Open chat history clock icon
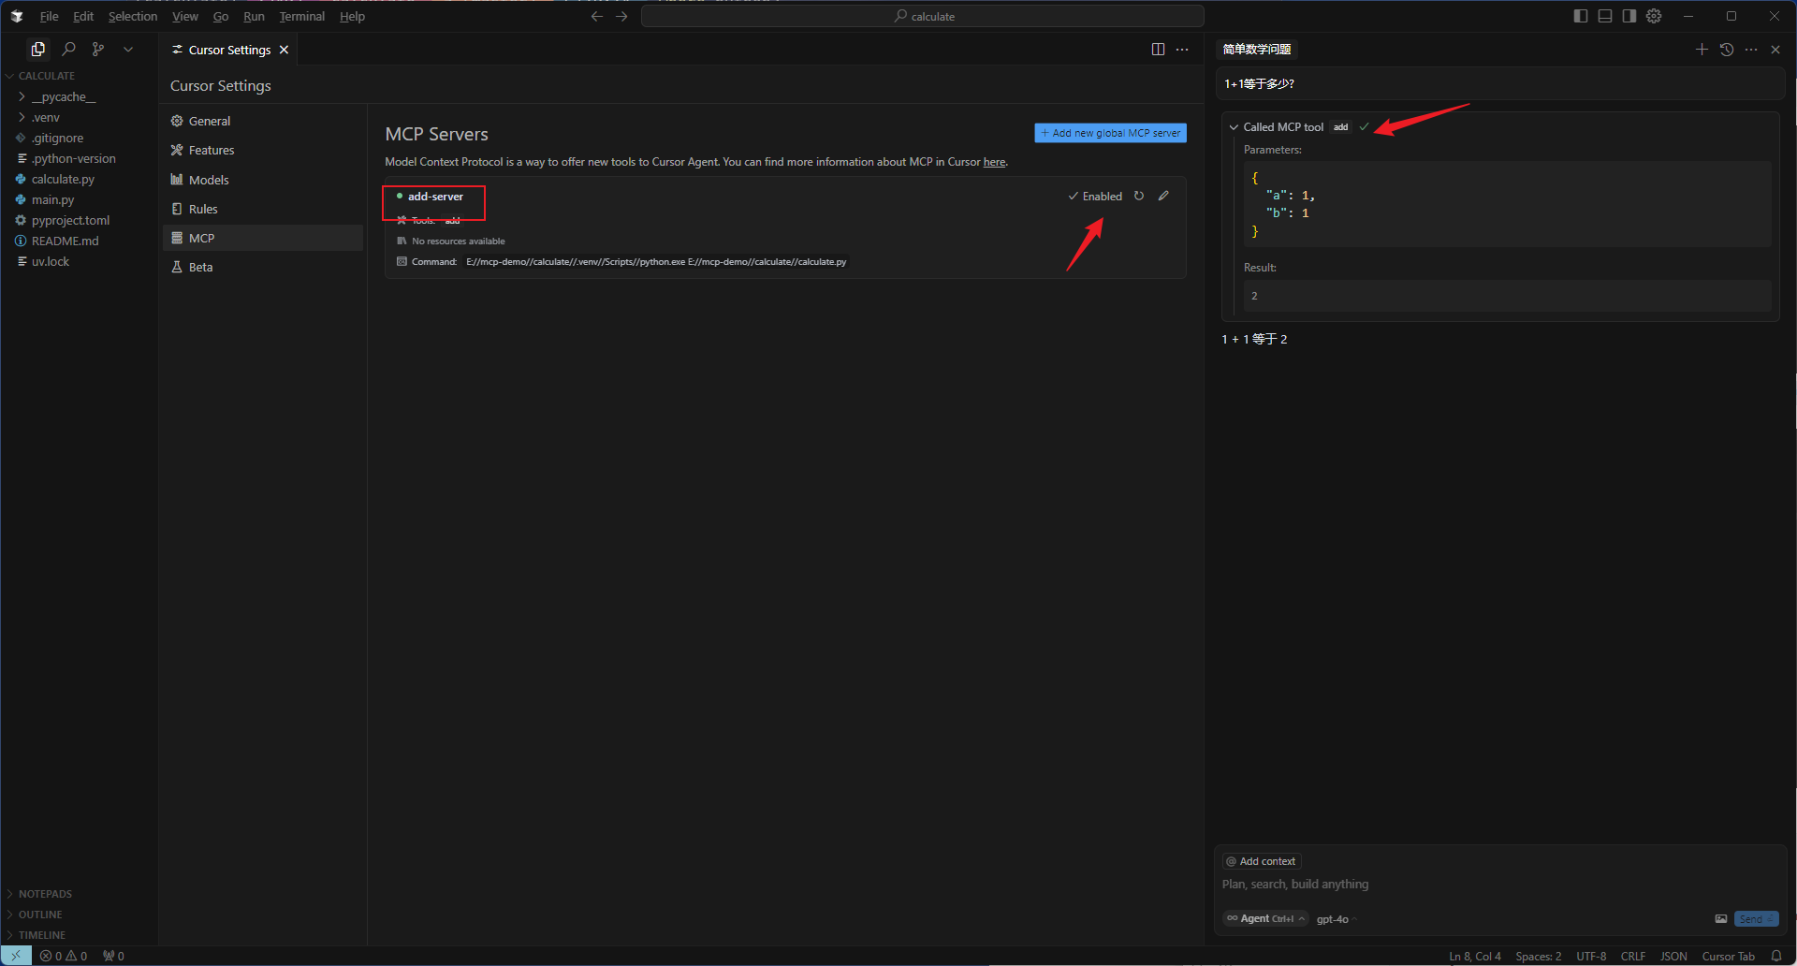Viewport: 1797px width, 966px height. click(x=1727, y=50)
